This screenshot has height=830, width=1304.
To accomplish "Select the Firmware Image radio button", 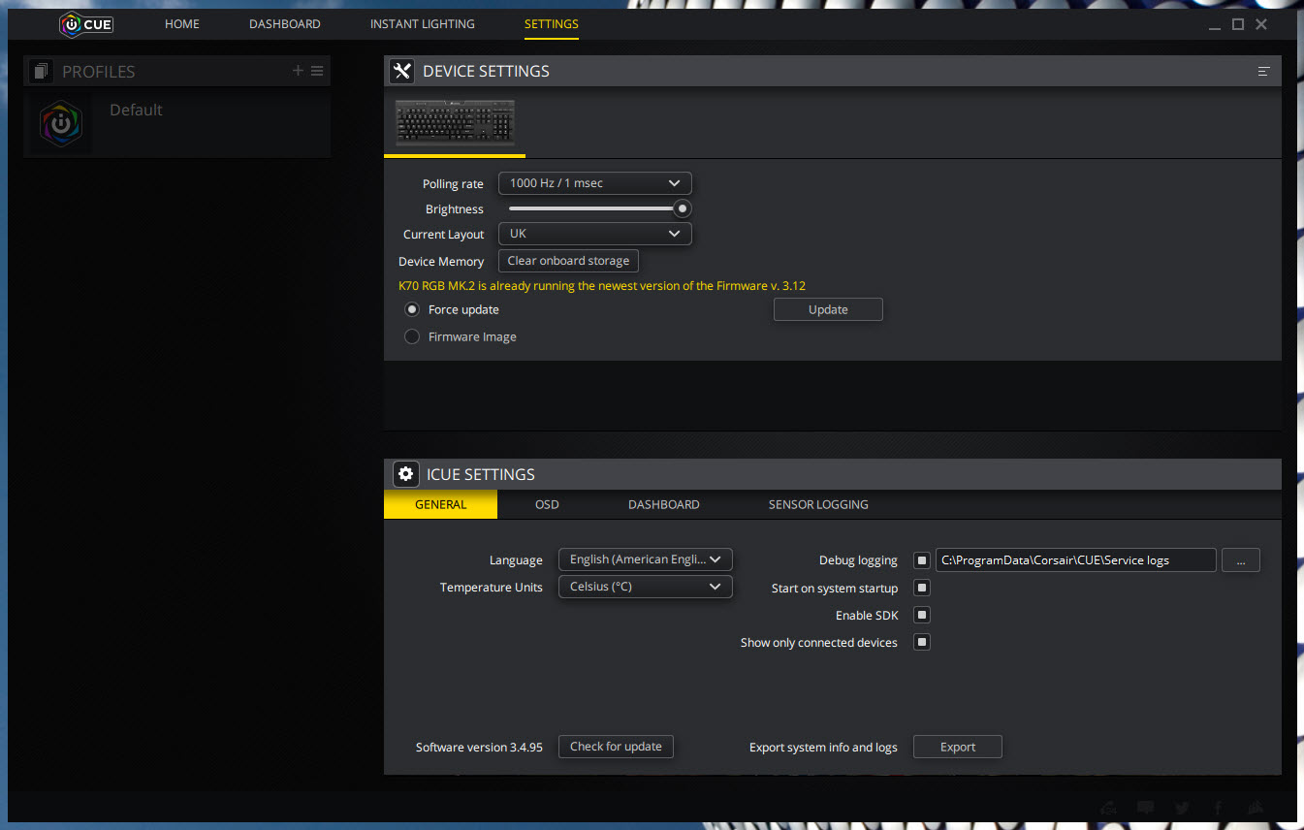I will (x=412, y=336).
